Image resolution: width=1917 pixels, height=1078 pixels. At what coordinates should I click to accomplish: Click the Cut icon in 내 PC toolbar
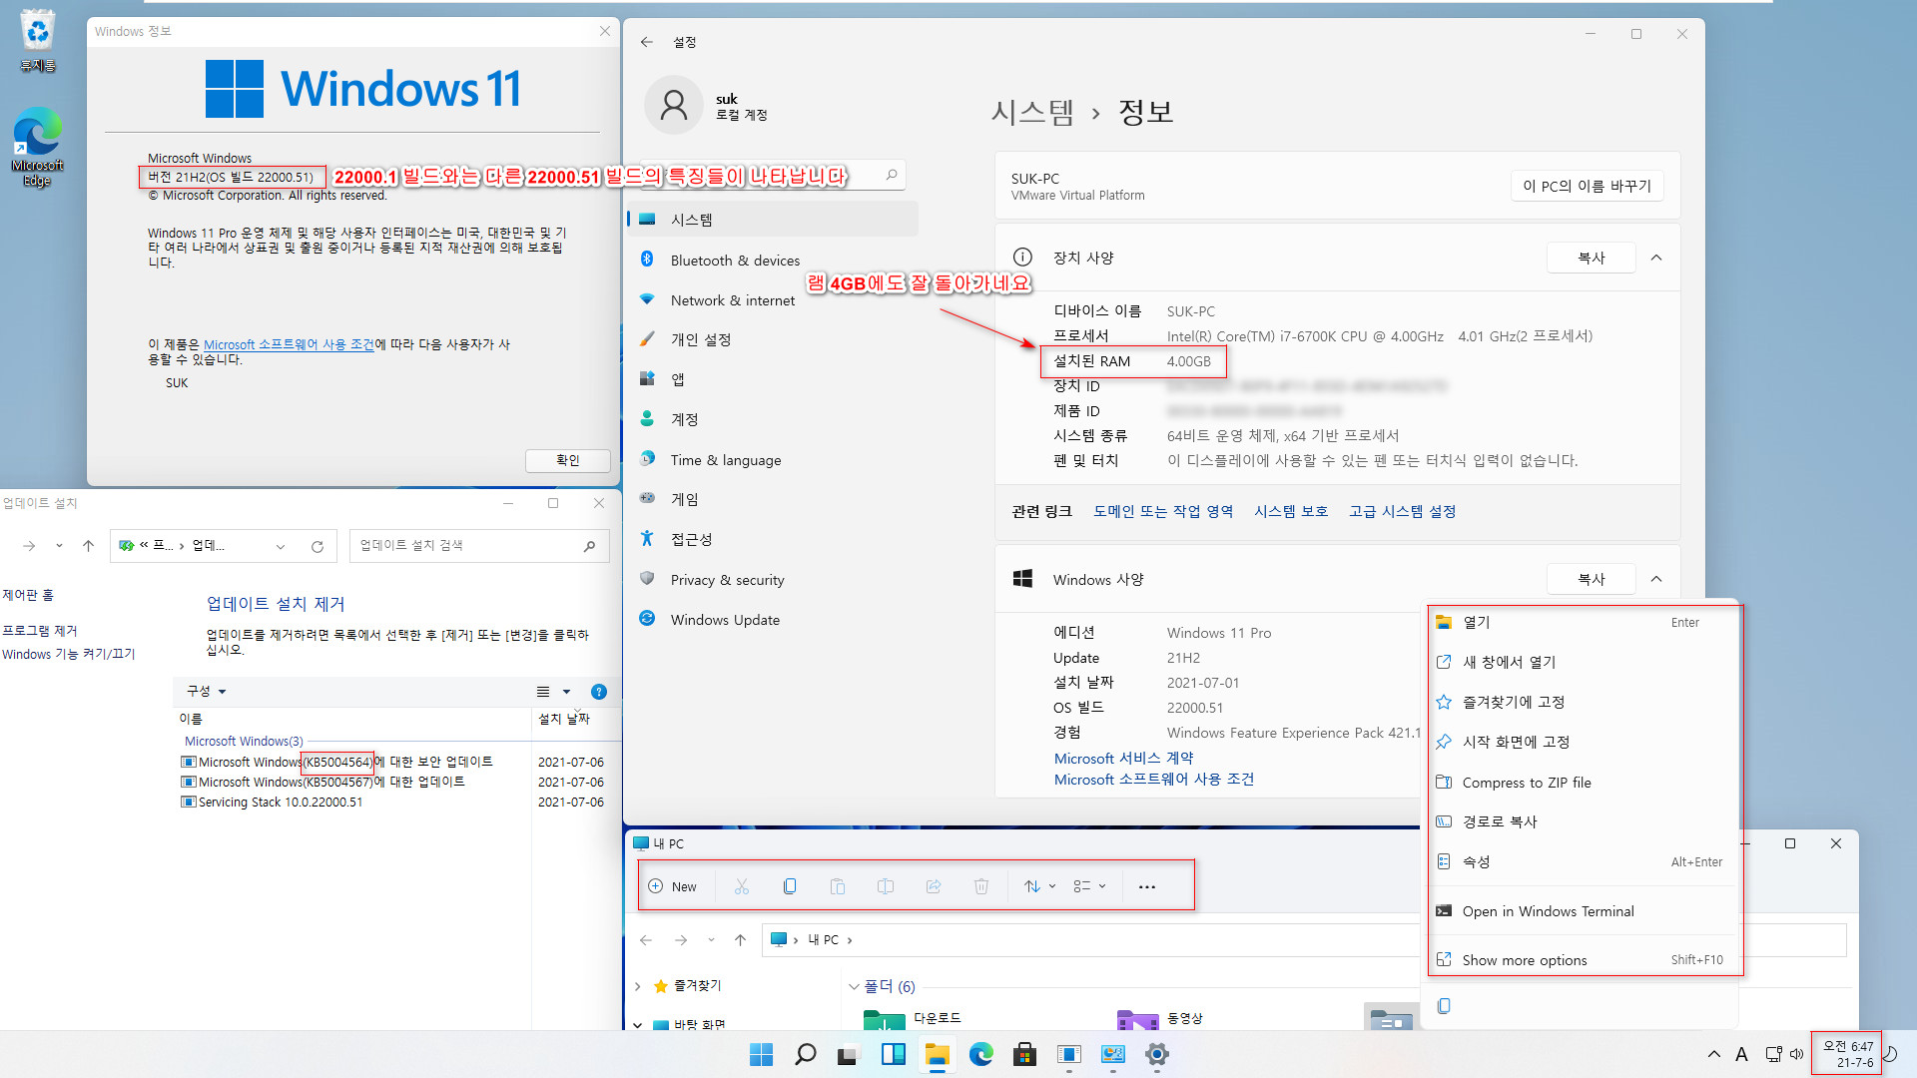[742, 886]
